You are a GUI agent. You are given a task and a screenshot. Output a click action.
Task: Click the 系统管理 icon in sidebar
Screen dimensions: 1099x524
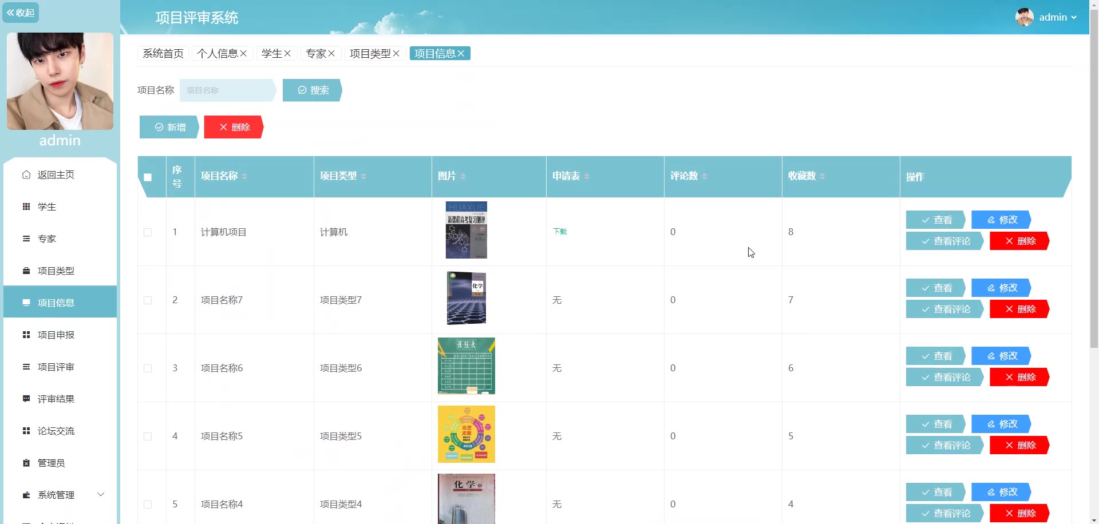(26, 495)
